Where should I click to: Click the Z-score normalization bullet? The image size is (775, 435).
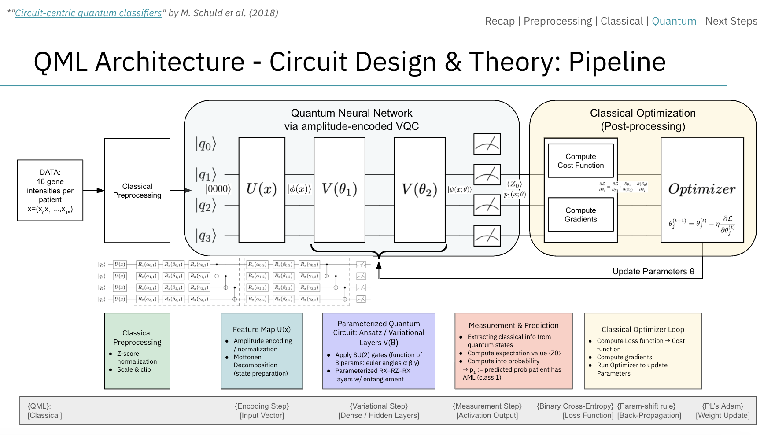pyautogui.click(x=137, y=358)
